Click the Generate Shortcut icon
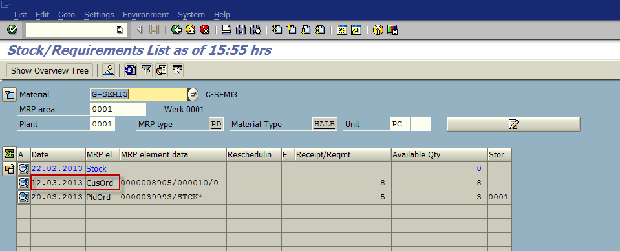The height and width of the screenshot is (251, 620). [356, 30]
